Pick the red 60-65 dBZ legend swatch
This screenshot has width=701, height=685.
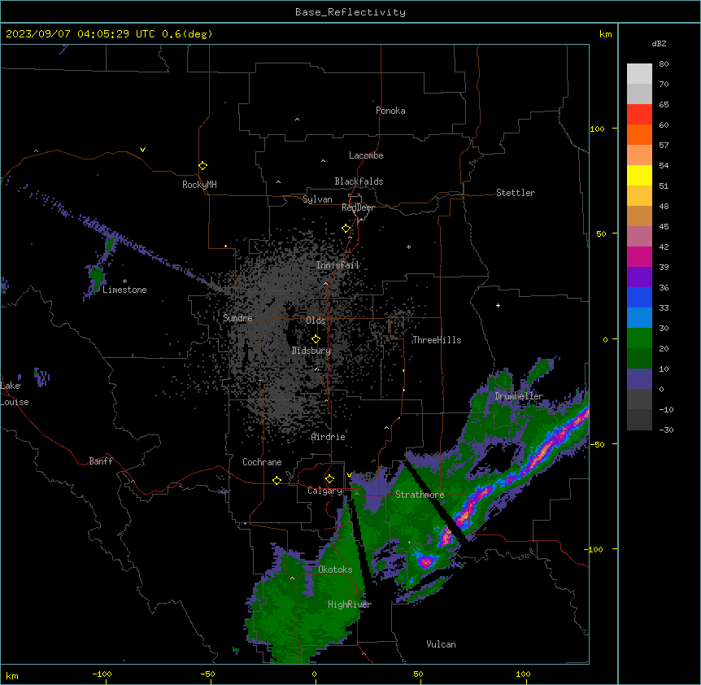point(639,114)
